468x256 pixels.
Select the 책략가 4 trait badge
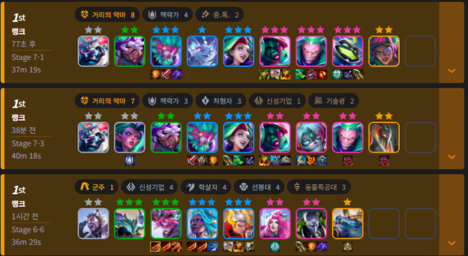click(168, 15)
